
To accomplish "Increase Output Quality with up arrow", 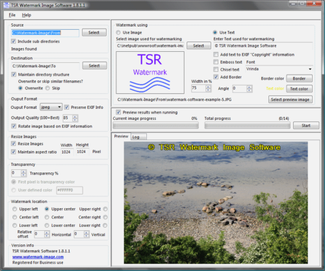I will pyautogui.click(x=75, y=117).
